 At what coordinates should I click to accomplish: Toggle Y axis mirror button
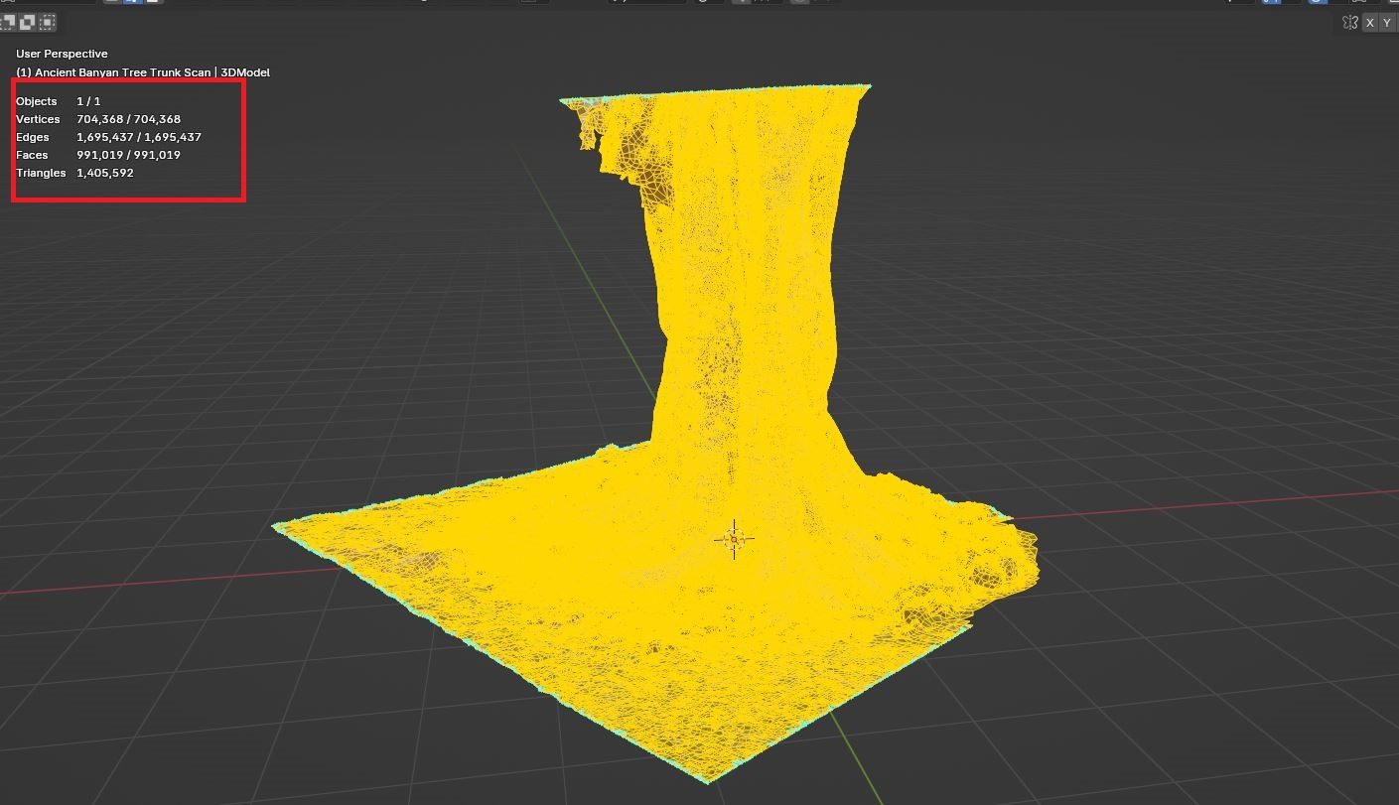(1388, 22)
